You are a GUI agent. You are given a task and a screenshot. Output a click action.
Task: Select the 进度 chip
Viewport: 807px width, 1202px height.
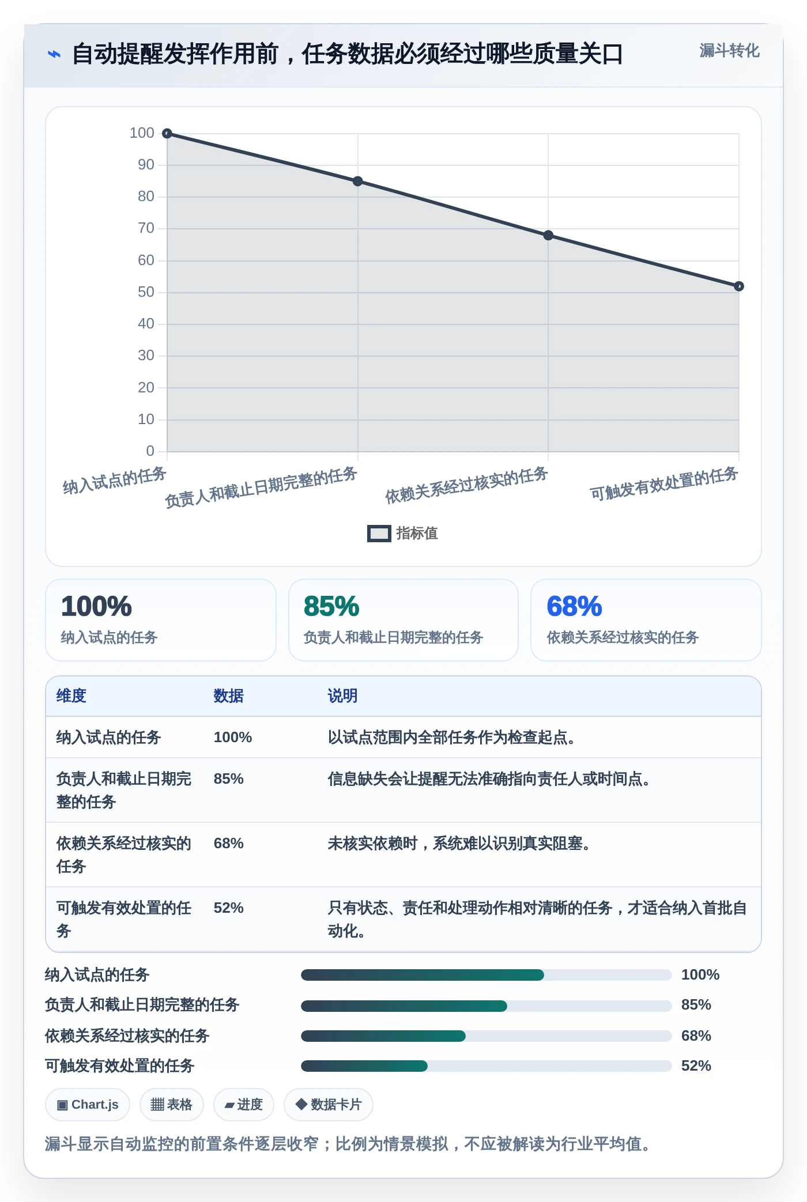(243, 1105)
